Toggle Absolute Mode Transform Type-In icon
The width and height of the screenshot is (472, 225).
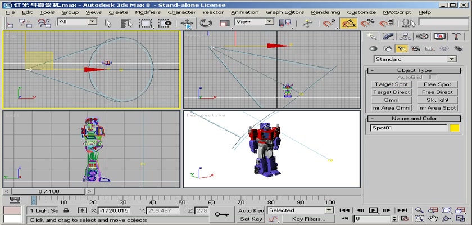[x=82, y=210]
